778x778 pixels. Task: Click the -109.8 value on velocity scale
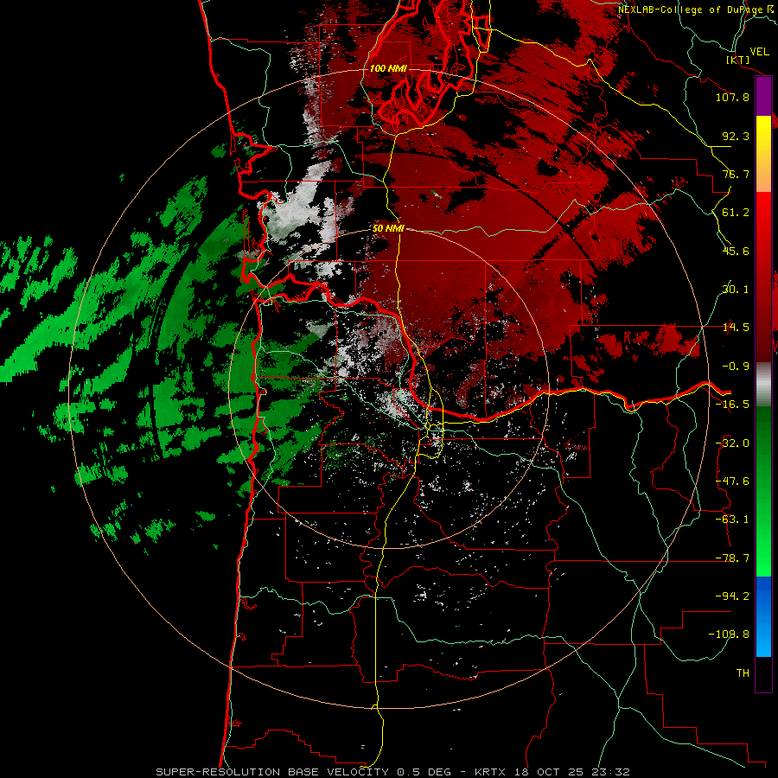(x=729, y=635)
